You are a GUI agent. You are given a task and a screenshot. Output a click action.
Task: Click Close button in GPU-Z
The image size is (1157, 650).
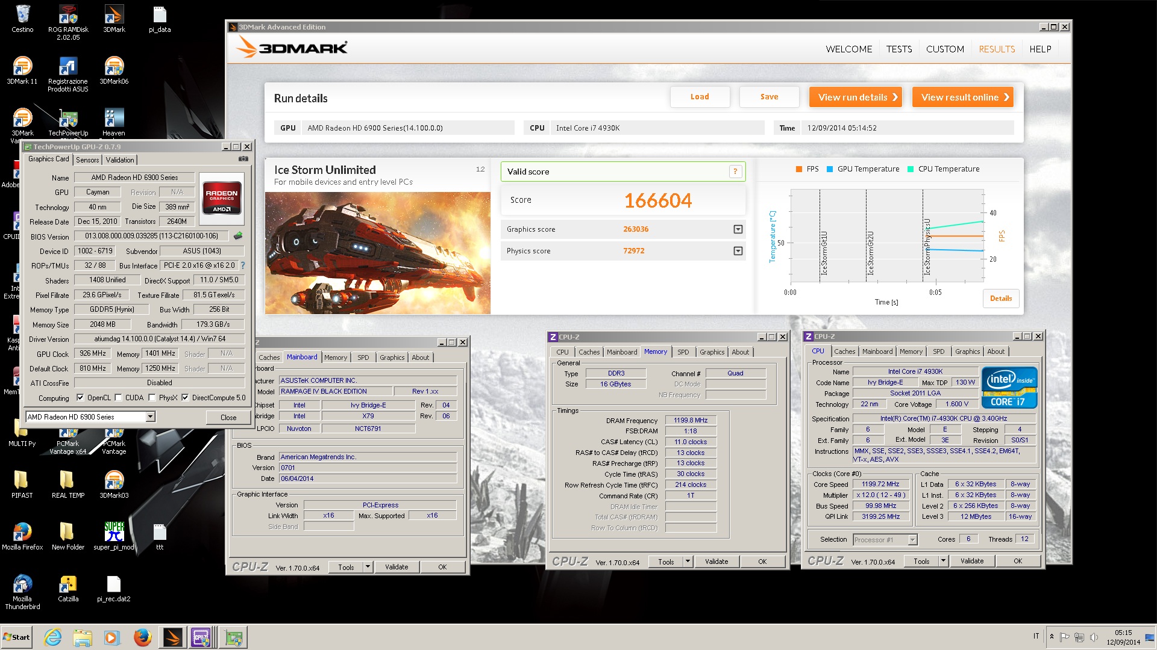tap(228, 417)
